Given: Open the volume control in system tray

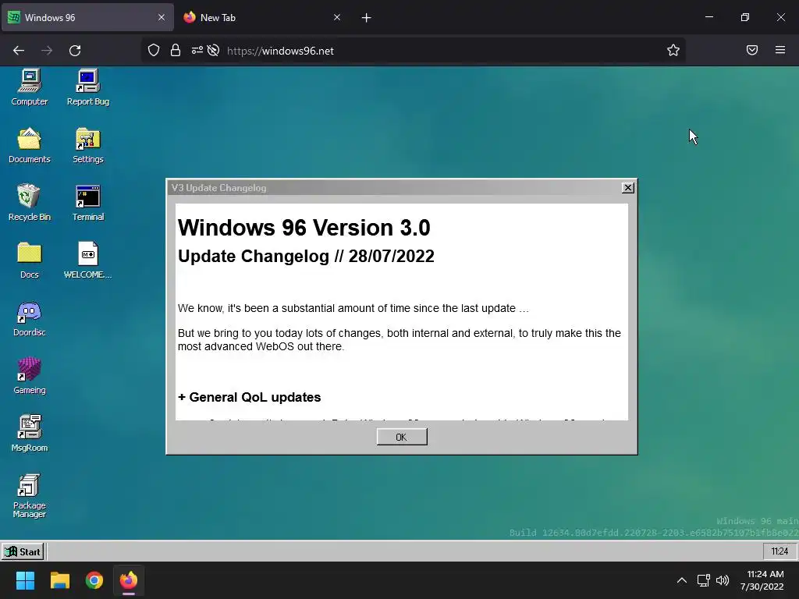Looking at the screenshot, I should pyautogui.click(x=723, y=580).
